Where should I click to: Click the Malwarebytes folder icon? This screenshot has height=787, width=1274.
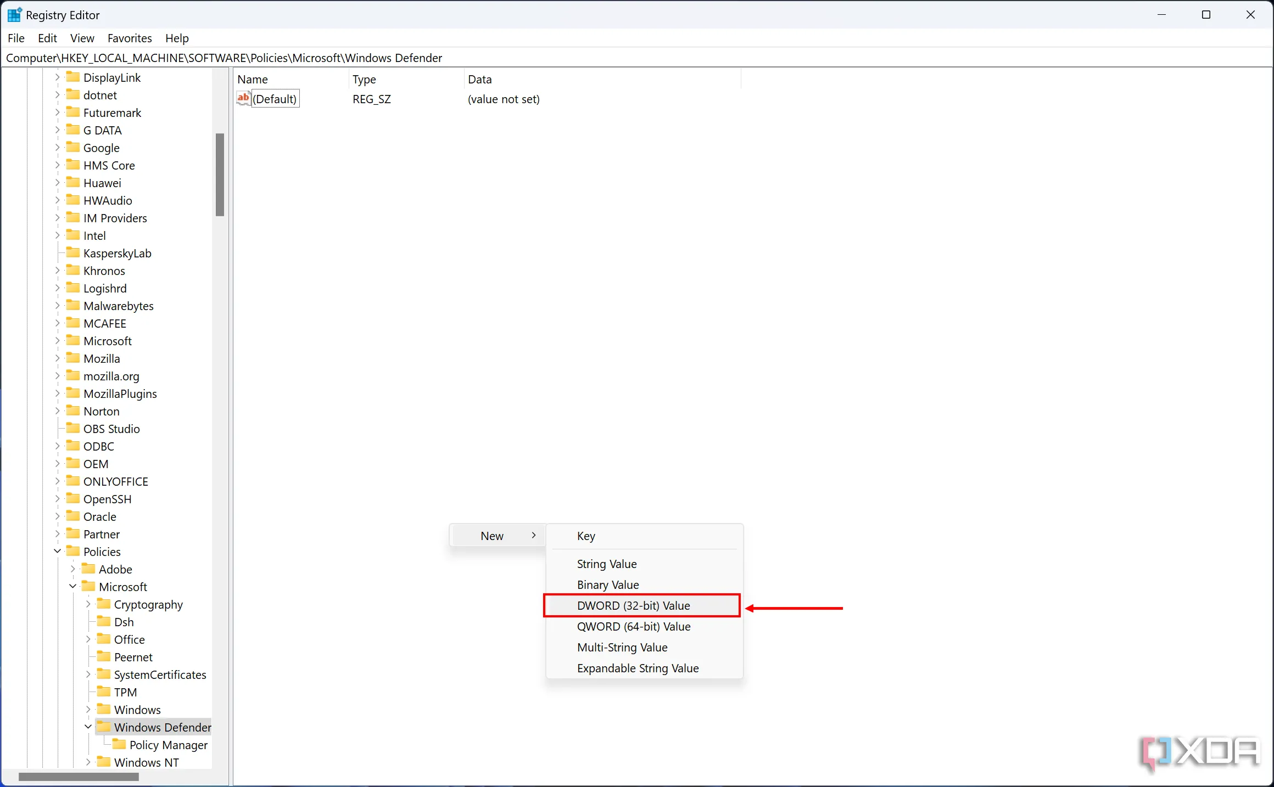[73, 305]
